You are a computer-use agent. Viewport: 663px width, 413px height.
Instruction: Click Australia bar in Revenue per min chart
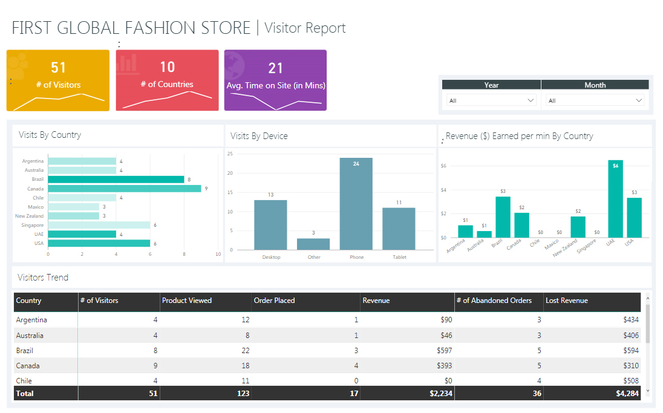click(484, 234)
